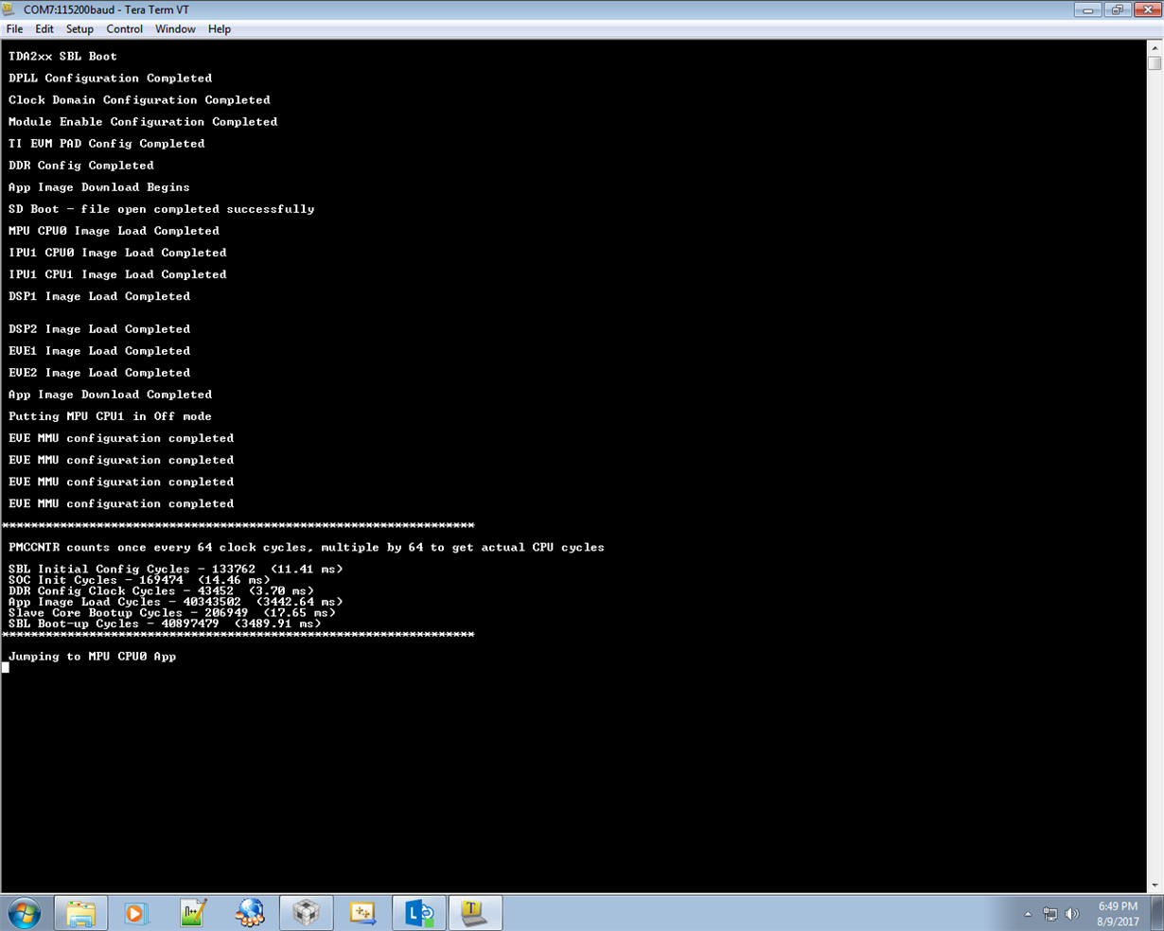Open the Notepad++ taskbar icon
Viewport: 1164px width, 931px height.
click(193, 913)
